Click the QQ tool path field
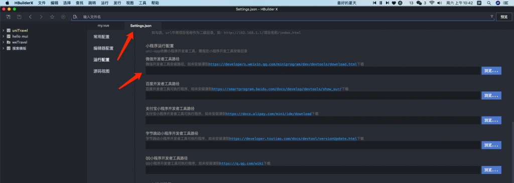Viewport: 514px width, 183px height. click(313, 170)
